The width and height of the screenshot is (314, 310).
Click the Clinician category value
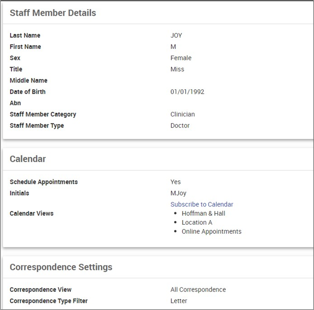pos(182,114)
